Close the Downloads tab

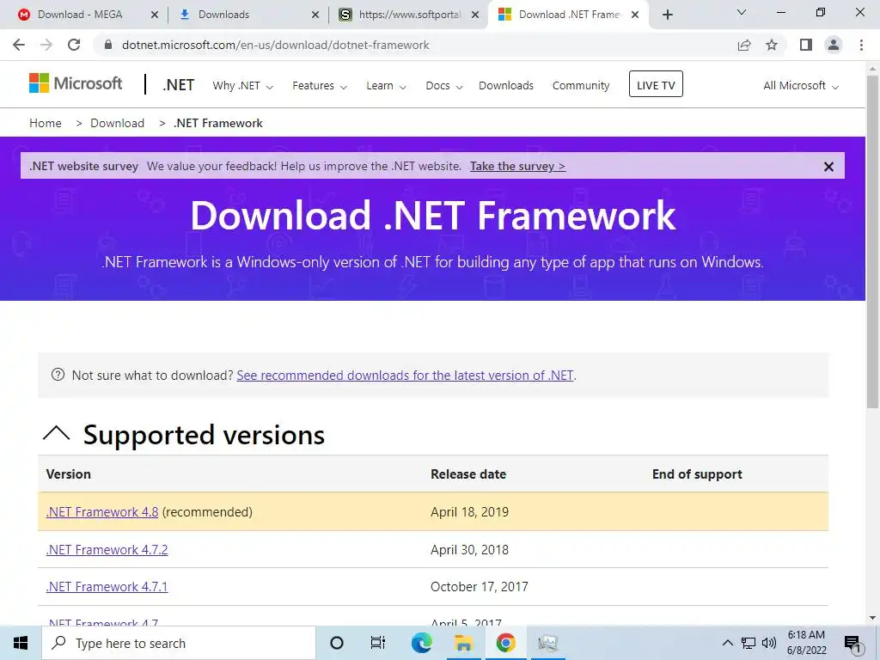[x=315, y=15]
